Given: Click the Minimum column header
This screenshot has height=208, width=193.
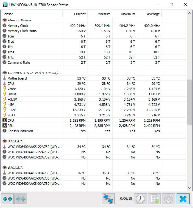Looking at the screenshot, I should tap(100, 14).
